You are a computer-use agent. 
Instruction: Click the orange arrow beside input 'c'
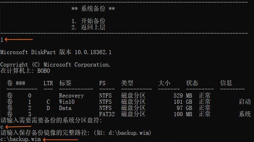click(18, 127)
